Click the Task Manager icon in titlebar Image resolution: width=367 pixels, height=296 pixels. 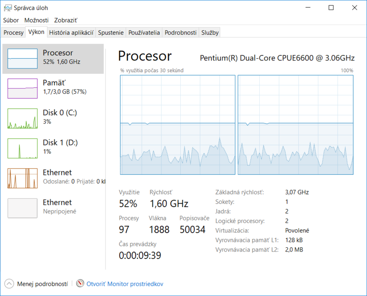8,7
